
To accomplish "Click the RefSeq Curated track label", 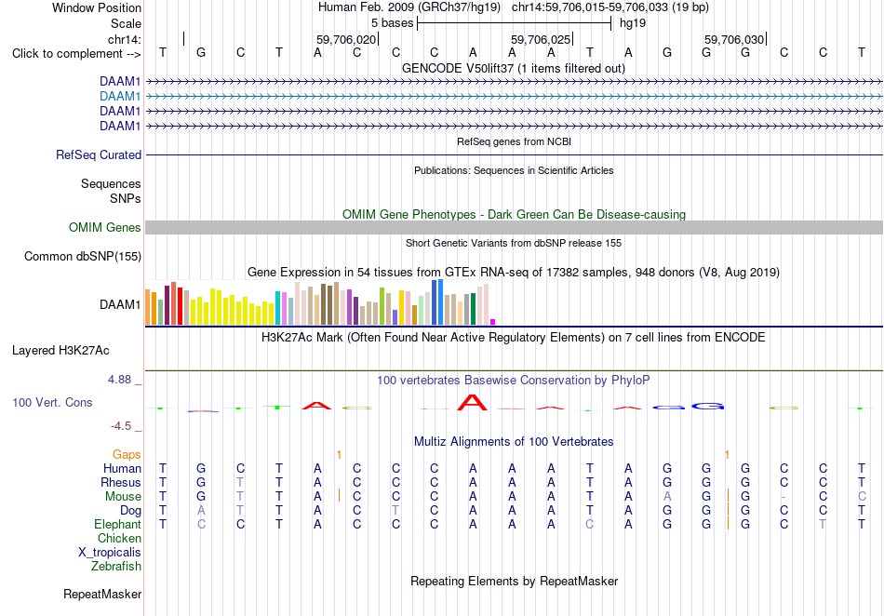I will coord(98,155).
